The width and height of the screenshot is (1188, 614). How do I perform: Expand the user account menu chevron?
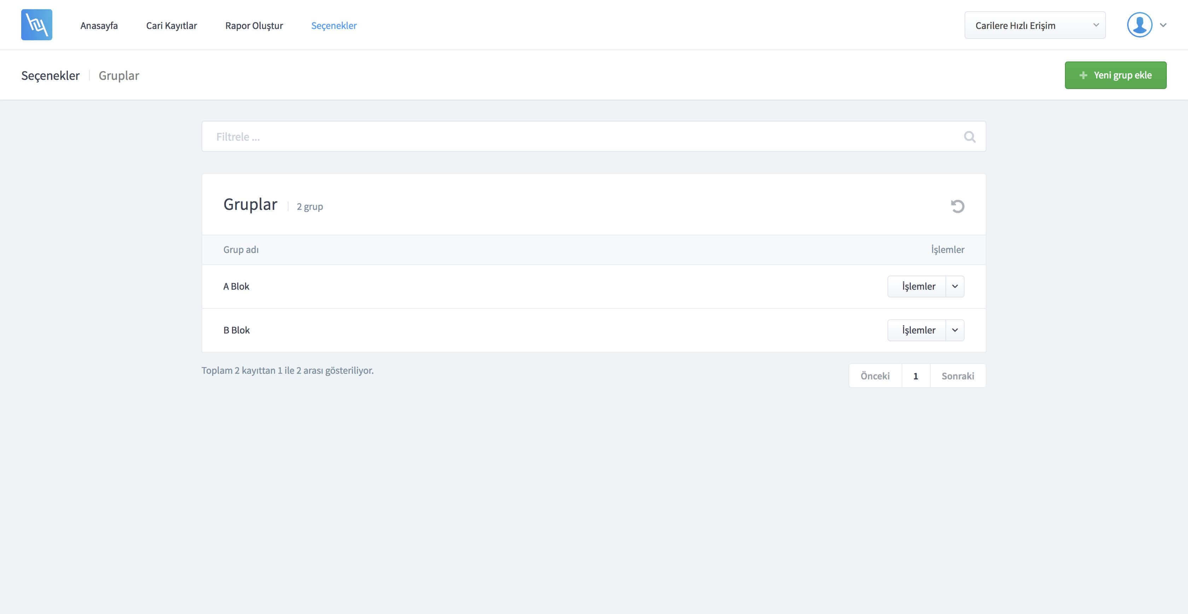coord(1163,25)
